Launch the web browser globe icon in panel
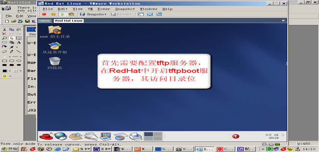Viewport: 319px width, 152px height. coord(60,136)
